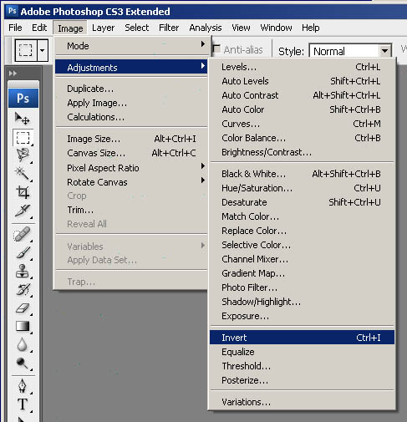Image resolution: width=407 pixels, height=422 pixels.
Task: Open the Help menu
Action: pyautogui.click(x=311, y=28)
